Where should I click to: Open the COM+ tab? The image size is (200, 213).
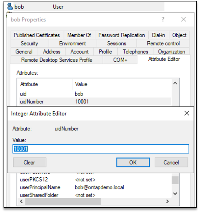point(120,60)
